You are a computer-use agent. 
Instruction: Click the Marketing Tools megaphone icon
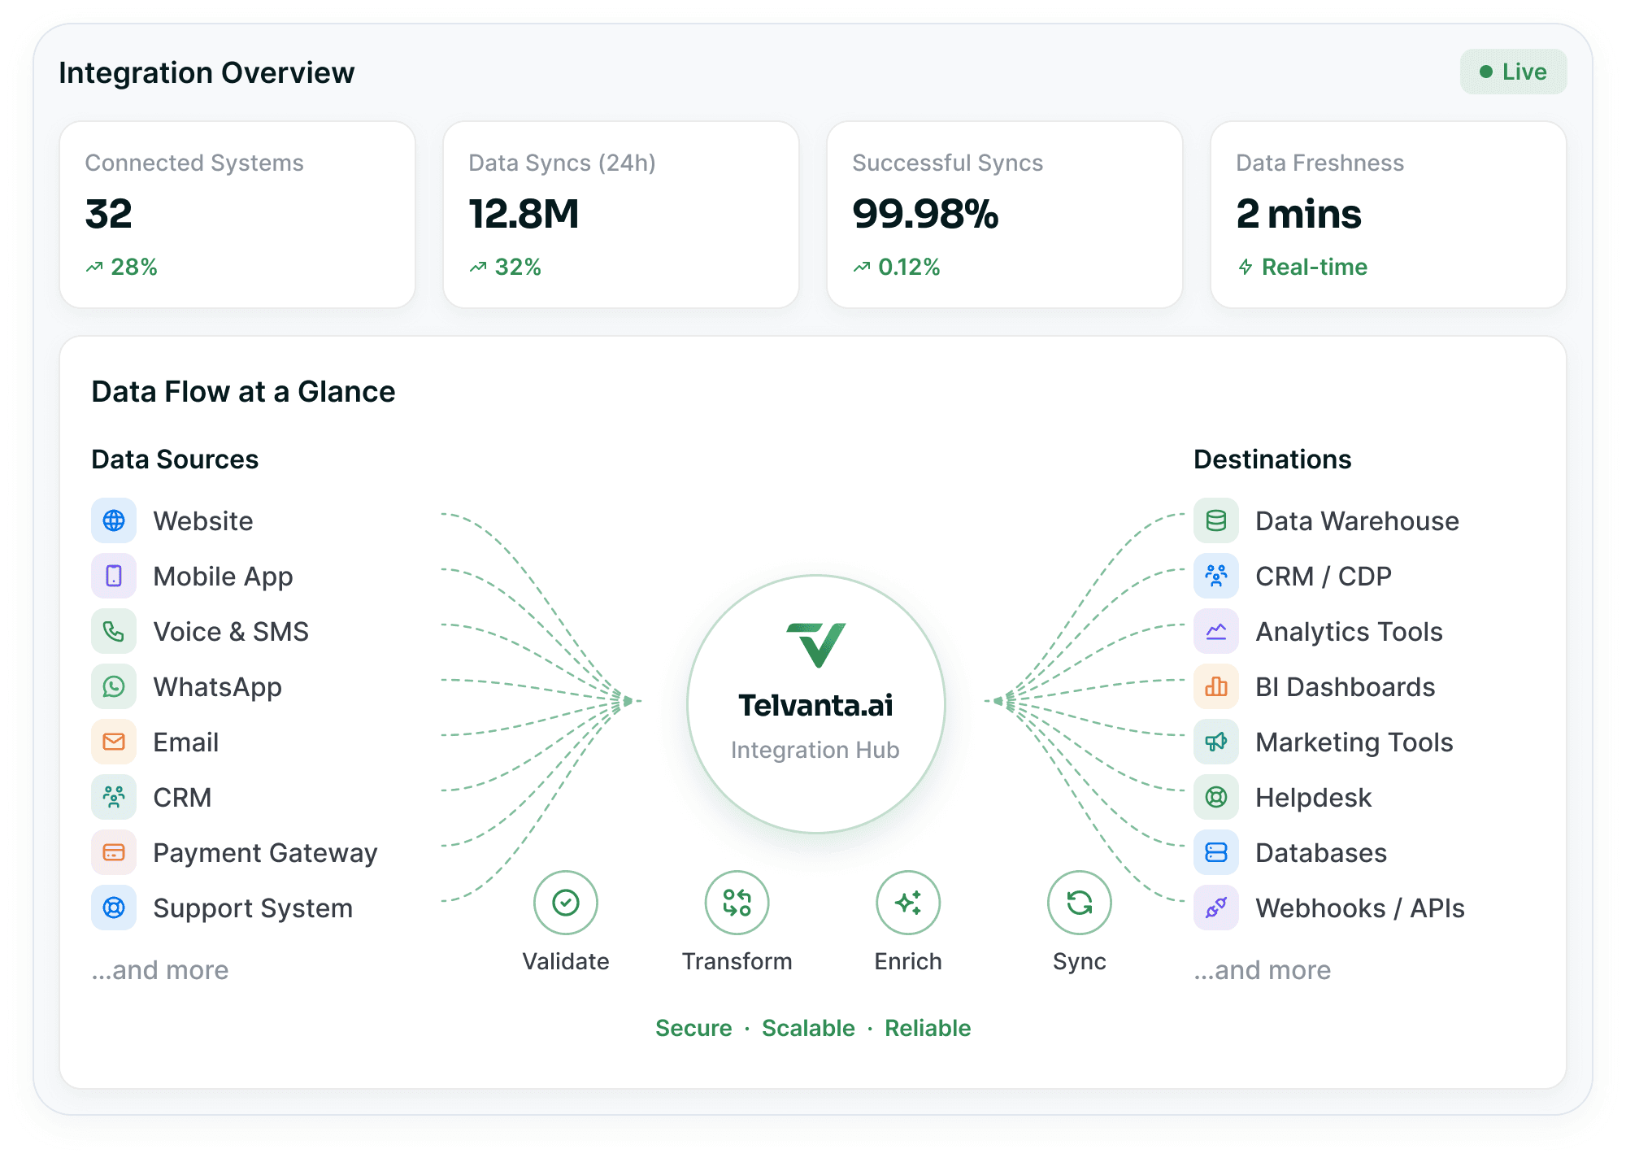coord(1216,742)
